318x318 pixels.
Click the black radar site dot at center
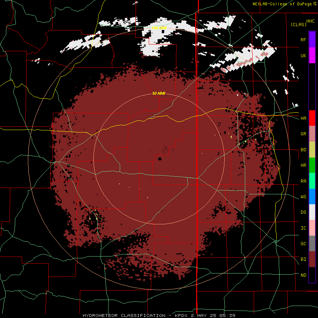pos(160,159)
